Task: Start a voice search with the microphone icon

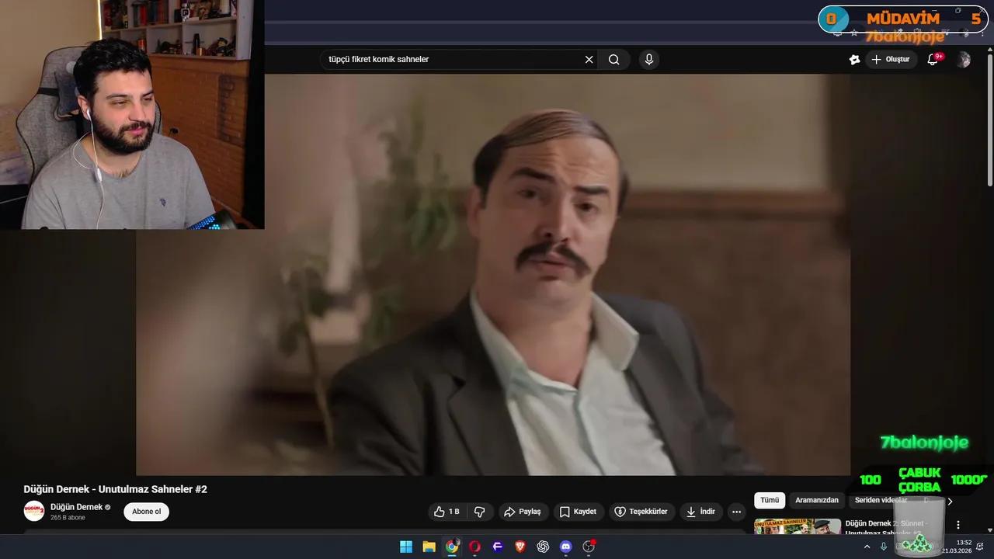Action: 648,59
